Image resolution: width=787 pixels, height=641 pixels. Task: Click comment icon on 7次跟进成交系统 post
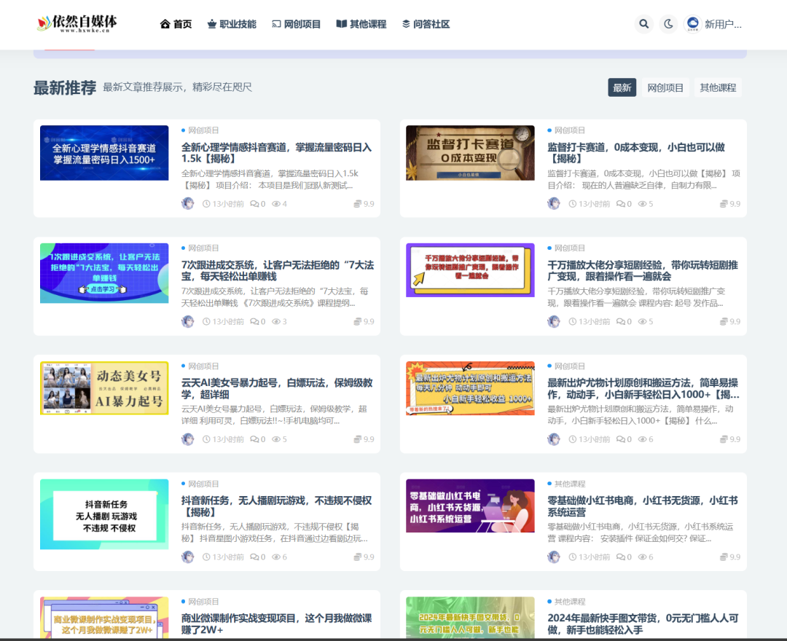[254, 321]
